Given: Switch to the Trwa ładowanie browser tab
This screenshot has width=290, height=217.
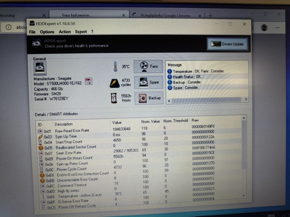Looking at the screenshot, I should pyautogui.click(x=89, y=15).
